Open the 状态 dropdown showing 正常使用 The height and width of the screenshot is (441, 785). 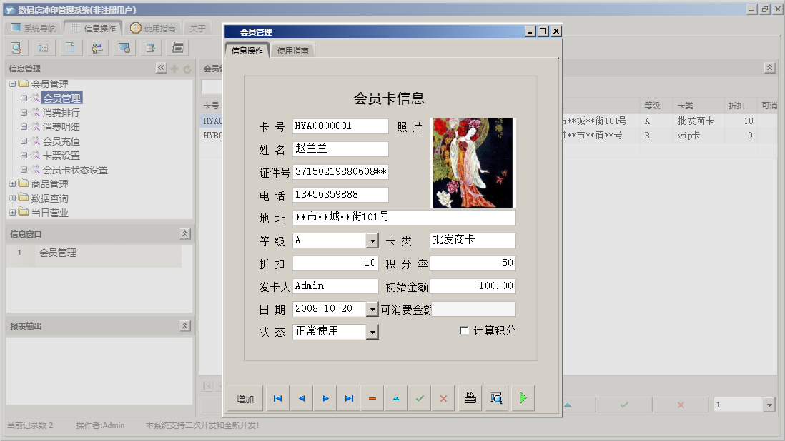374,331
